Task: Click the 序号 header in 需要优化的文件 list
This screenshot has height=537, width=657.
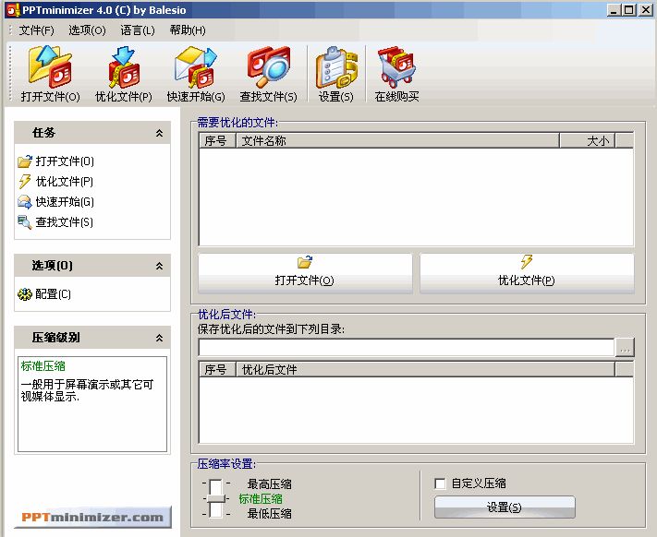Action: [x=217, y=141]
